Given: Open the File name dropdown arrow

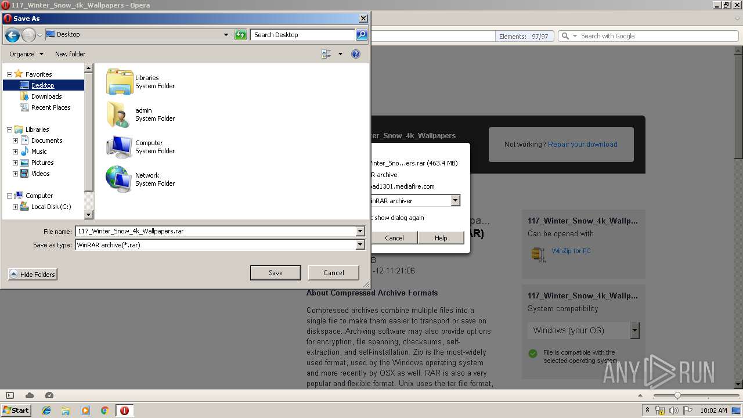Looking at the screenshot, I should (360, 231).
